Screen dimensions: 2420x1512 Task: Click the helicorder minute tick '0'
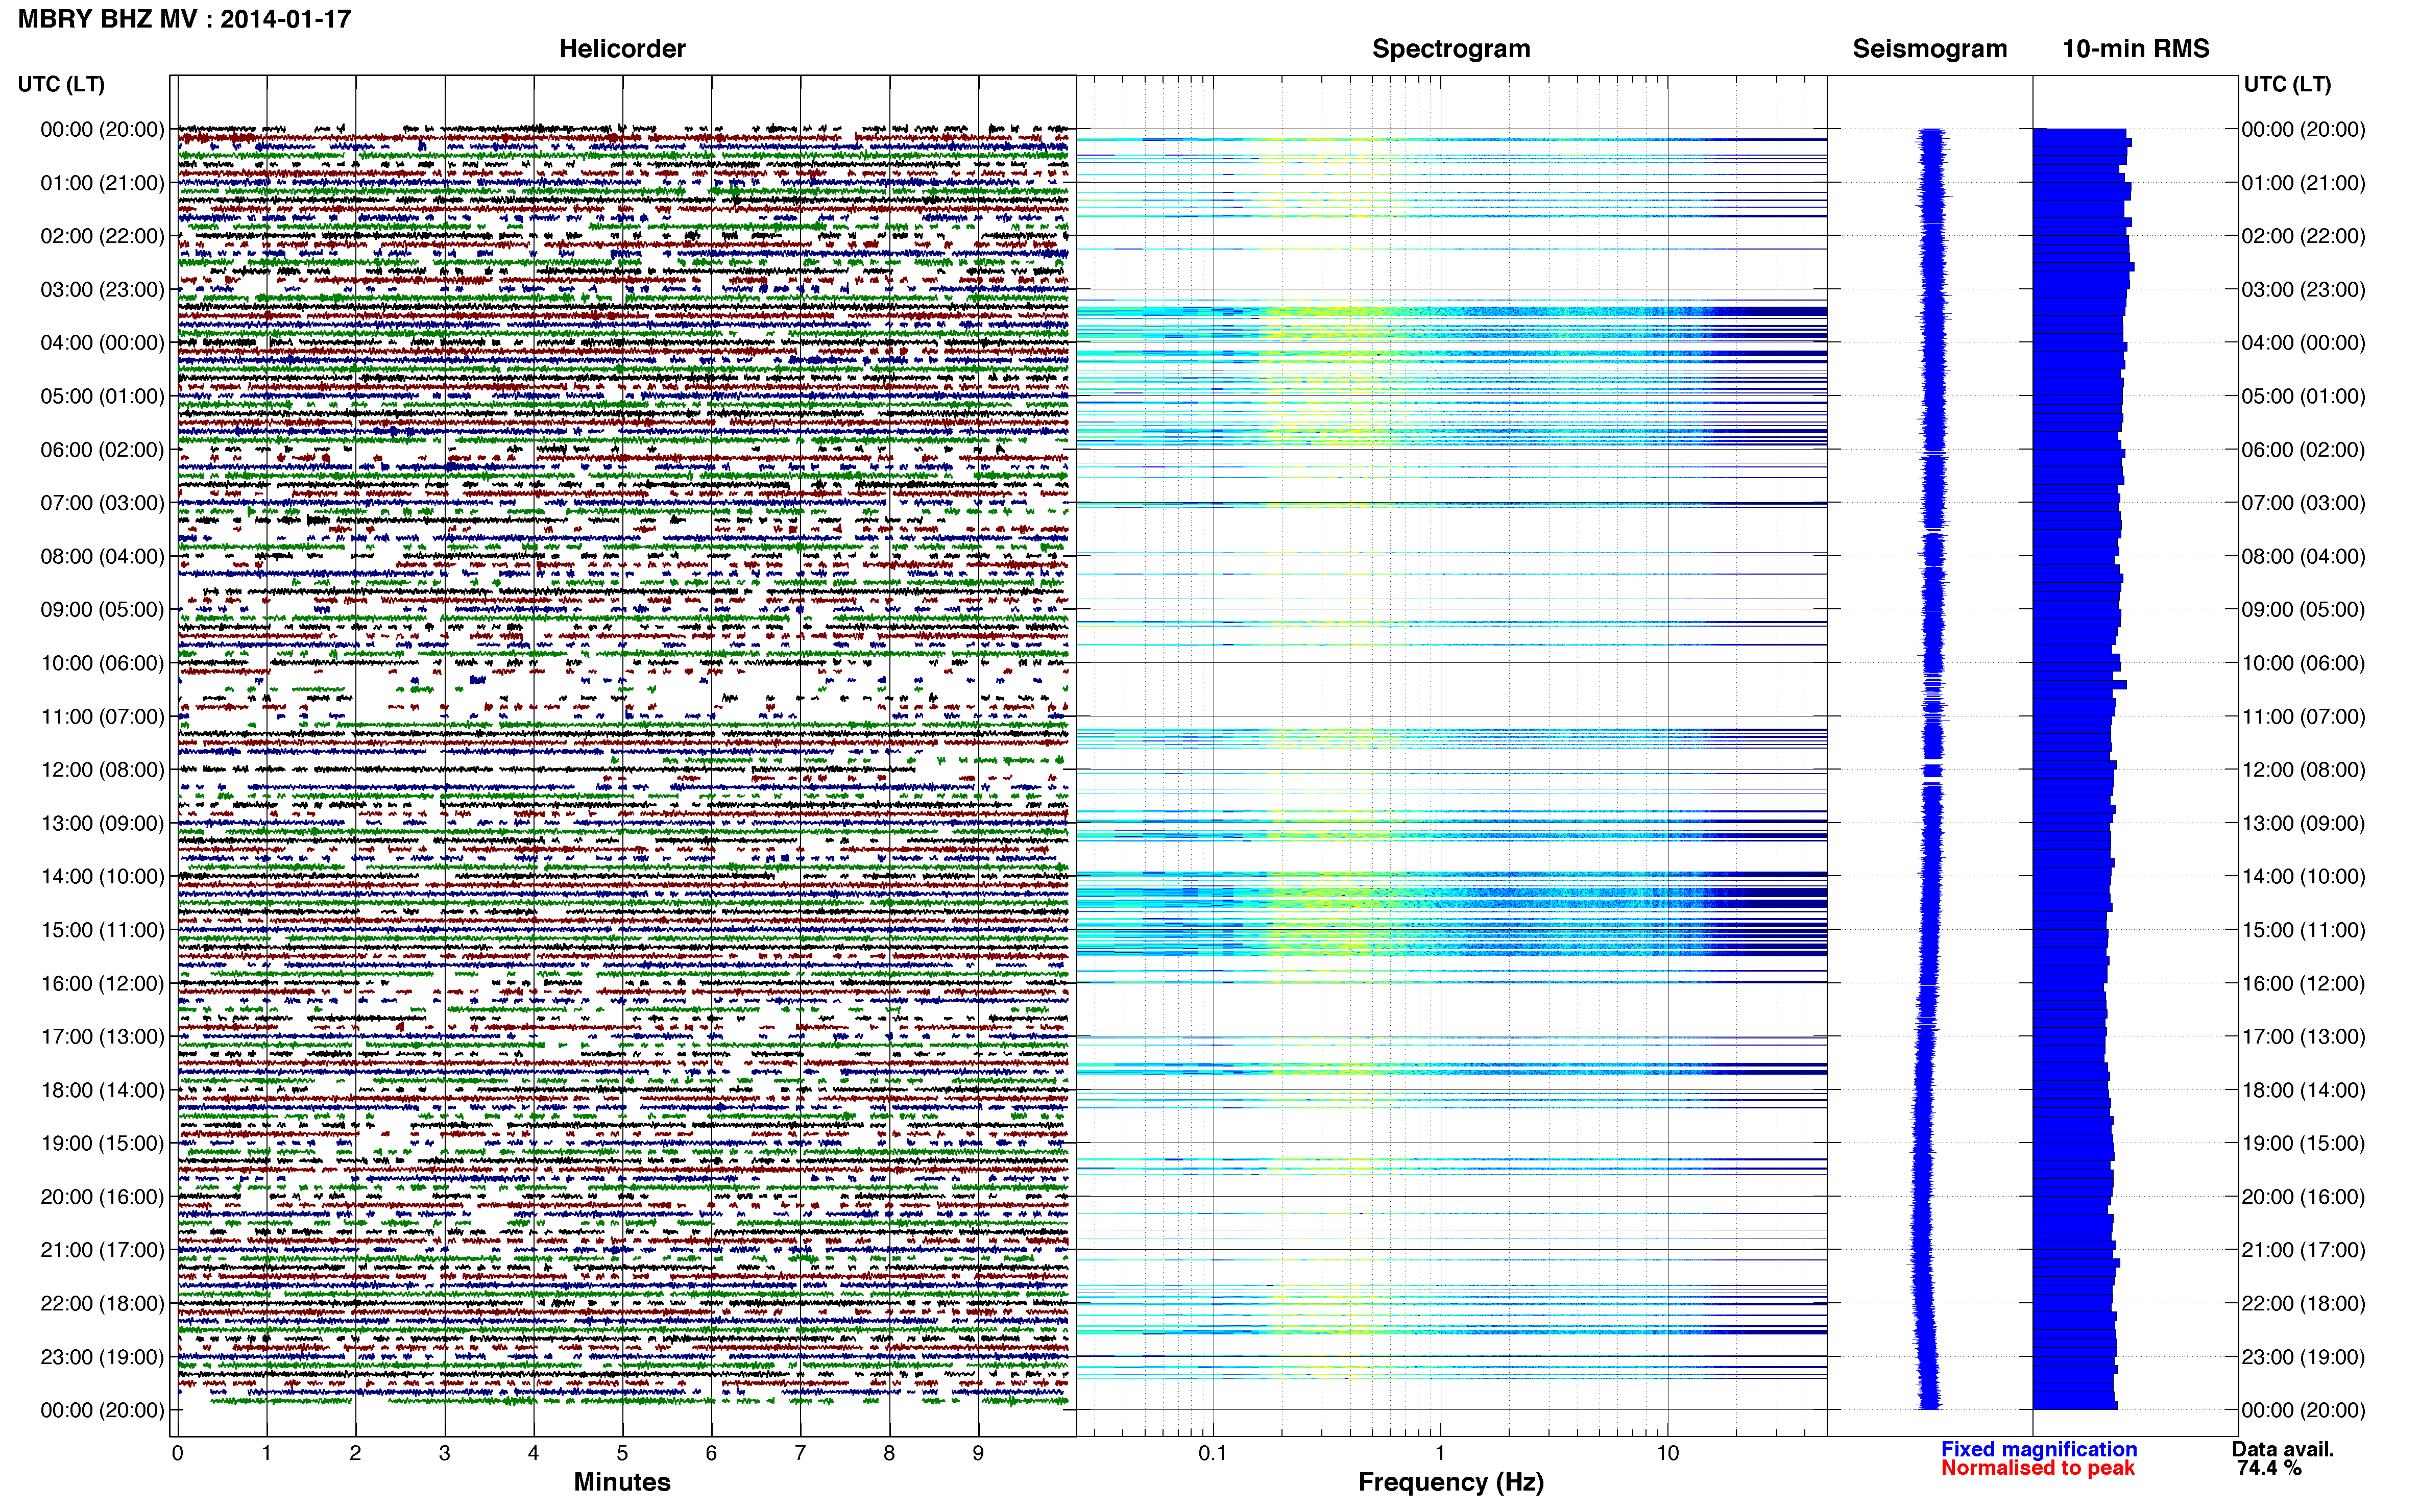click(177, 1453)
